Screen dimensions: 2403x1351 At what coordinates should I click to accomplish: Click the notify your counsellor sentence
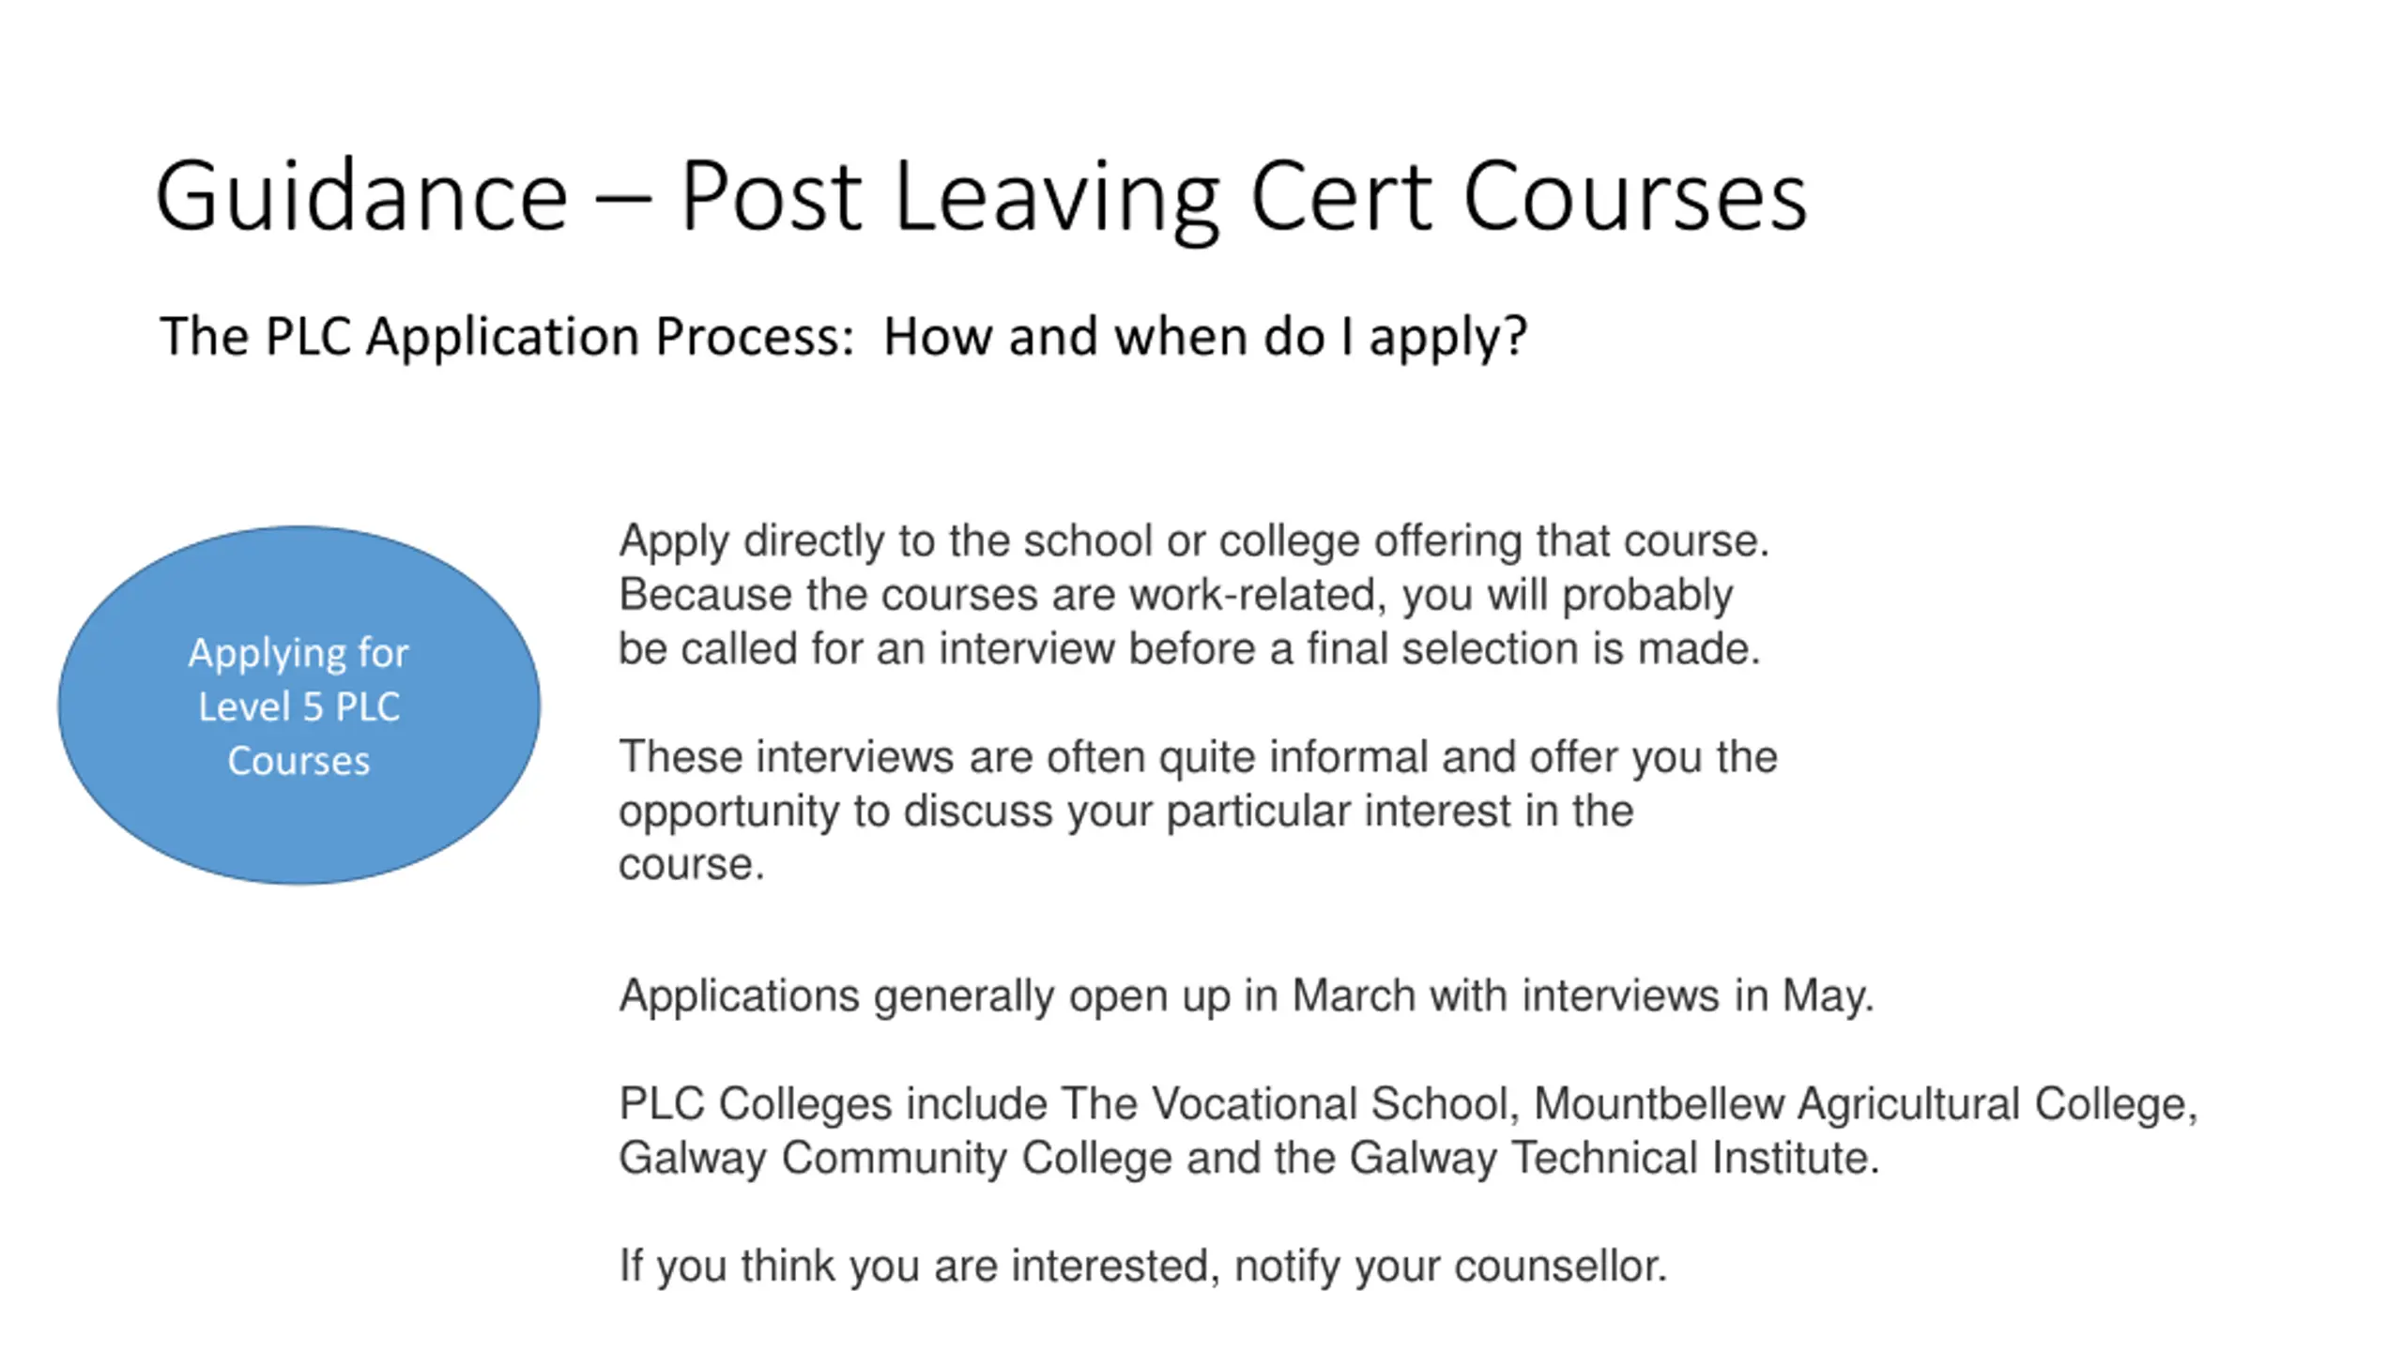click(x=1142, y=1267)
